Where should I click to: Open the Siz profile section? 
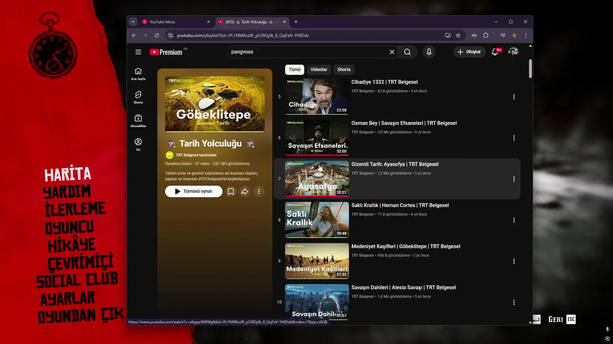pos(138,144)
